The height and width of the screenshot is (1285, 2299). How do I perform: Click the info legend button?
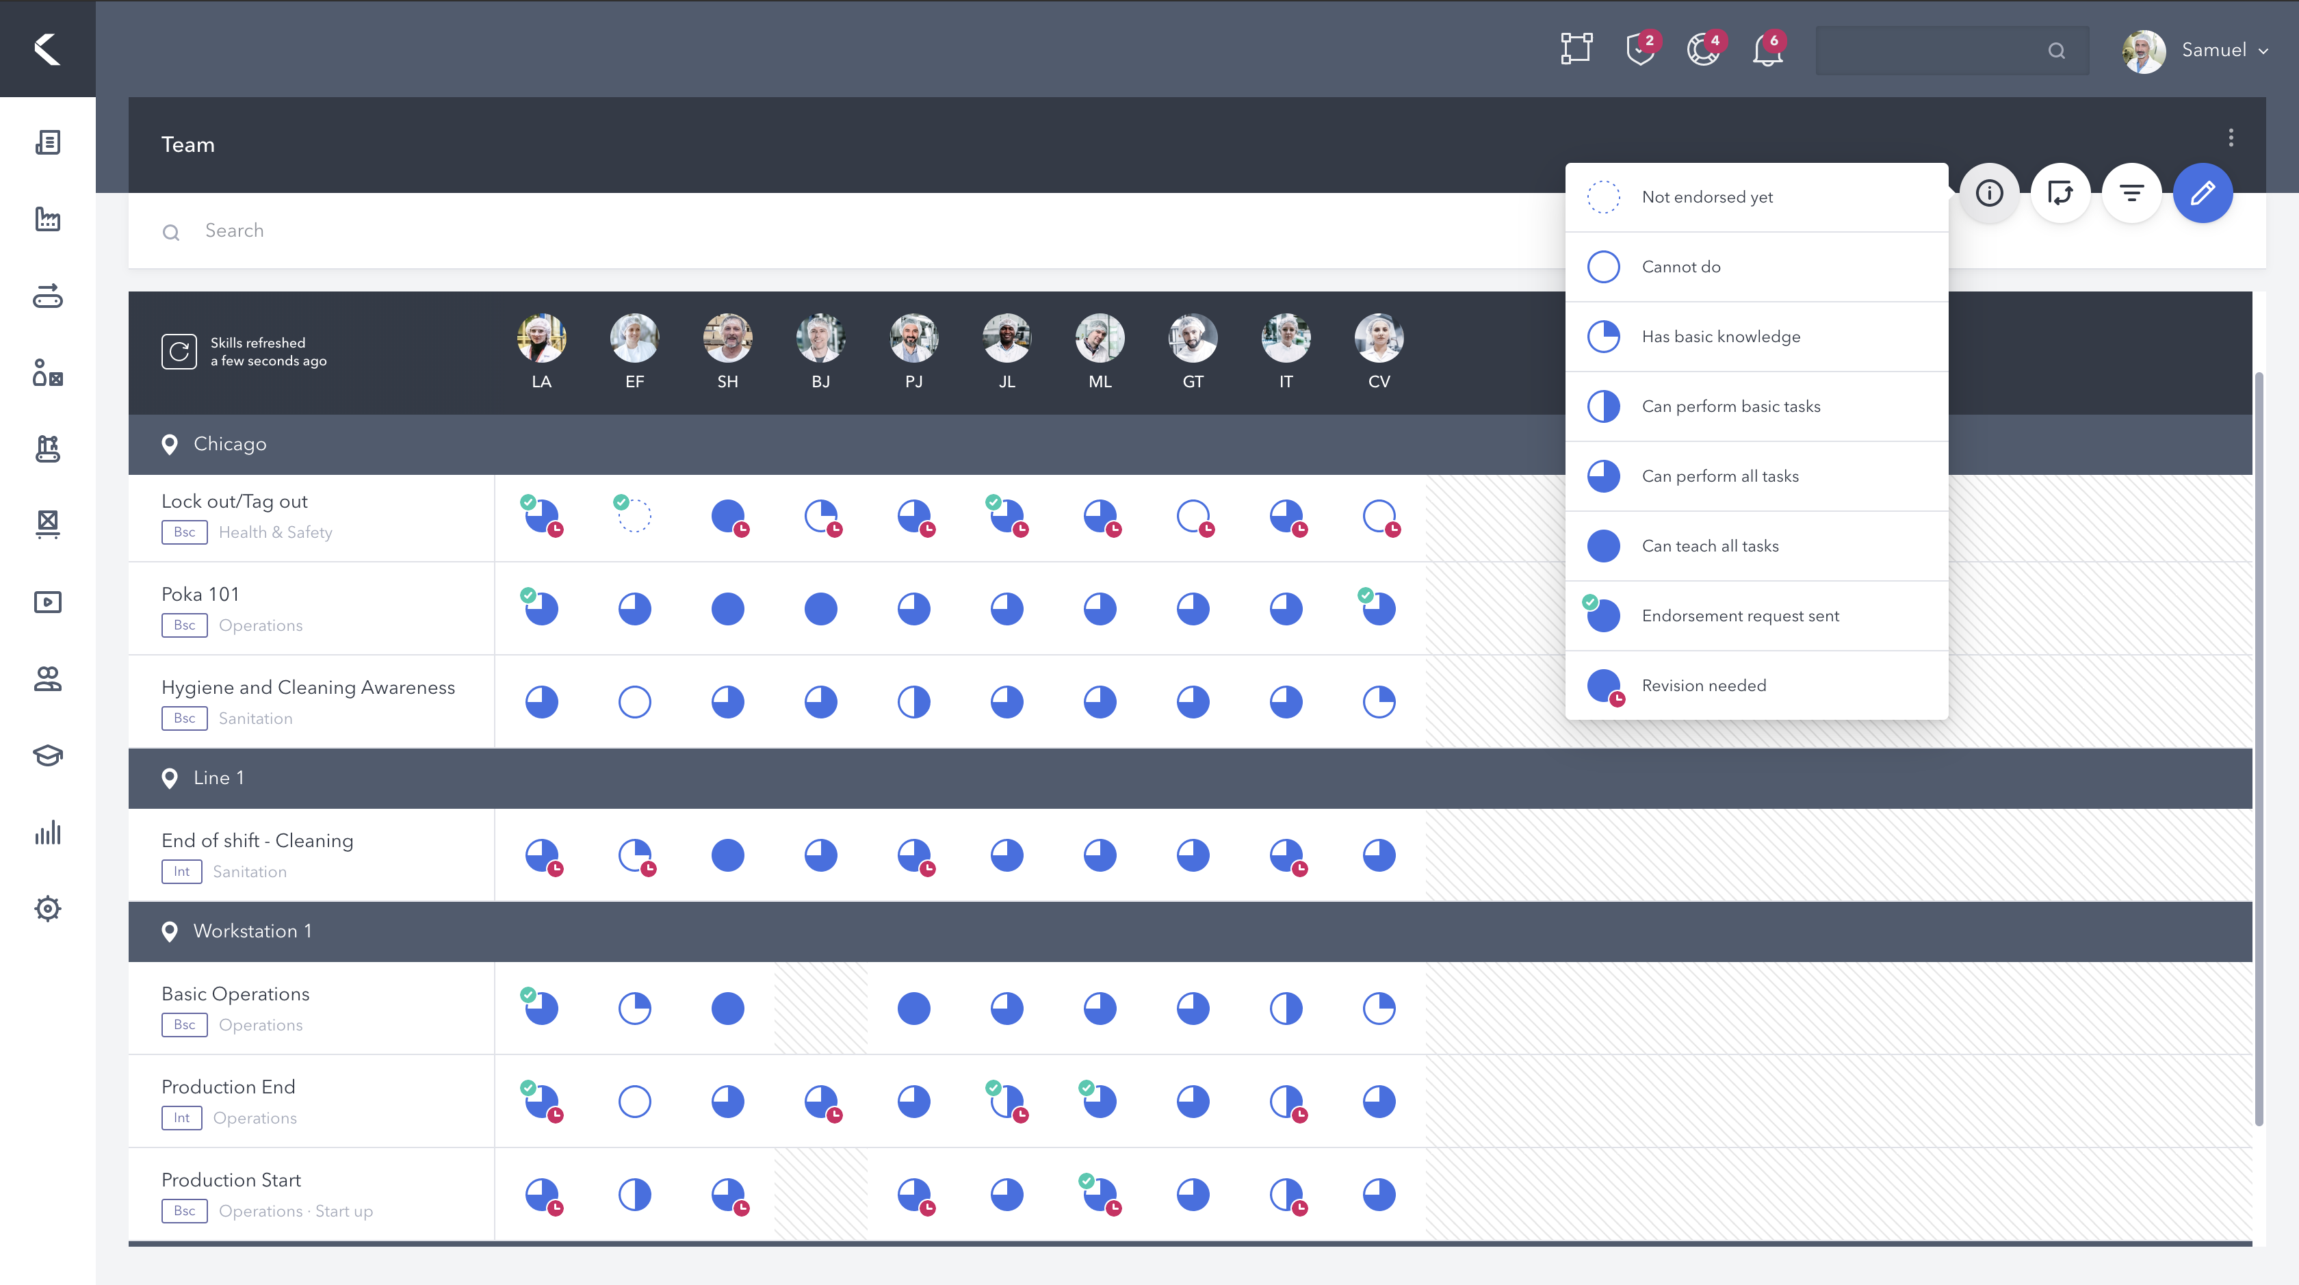point(1989,193)
